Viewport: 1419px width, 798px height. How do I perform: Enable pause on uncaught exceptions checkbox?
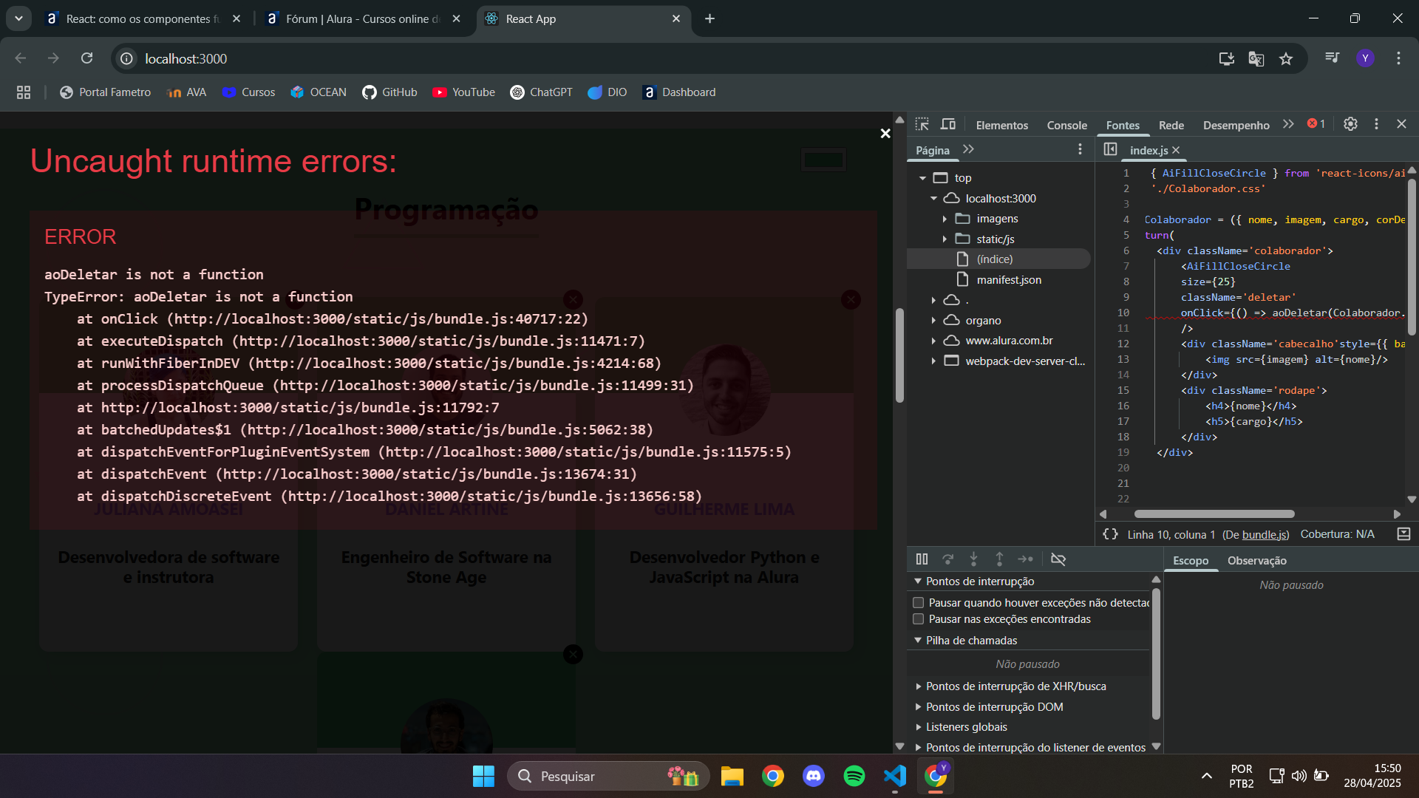[x=918, y=603]
